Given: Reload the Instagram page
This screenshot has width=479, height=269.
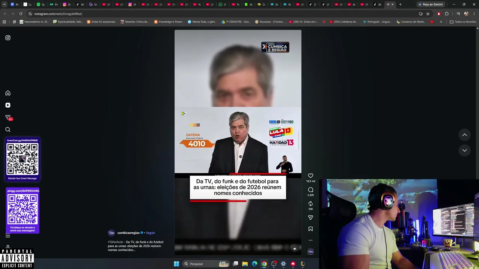Looking at the screenshot, I should click(21, 14).
